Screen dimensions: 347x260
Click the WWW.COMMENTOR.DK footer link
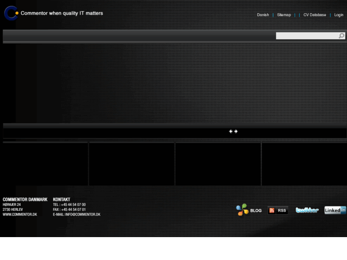20,214
